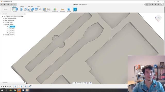Expand the Origin node

click(x=4, y=22)
